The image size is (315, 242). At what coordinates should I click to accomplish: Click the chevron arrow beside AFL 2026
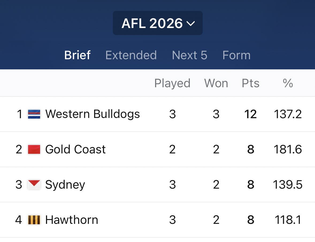click(x=190, y=24)
